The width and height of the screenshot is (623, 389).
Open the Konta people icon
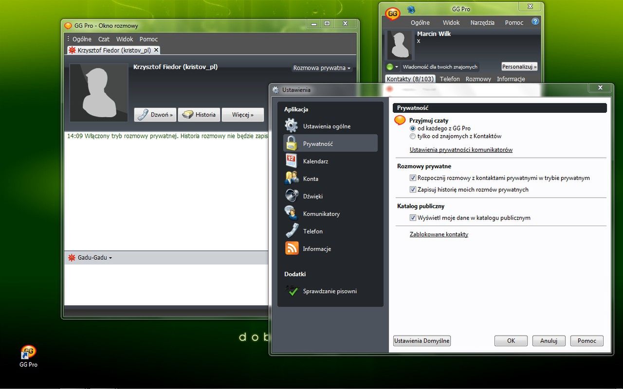tap(292, 178)
